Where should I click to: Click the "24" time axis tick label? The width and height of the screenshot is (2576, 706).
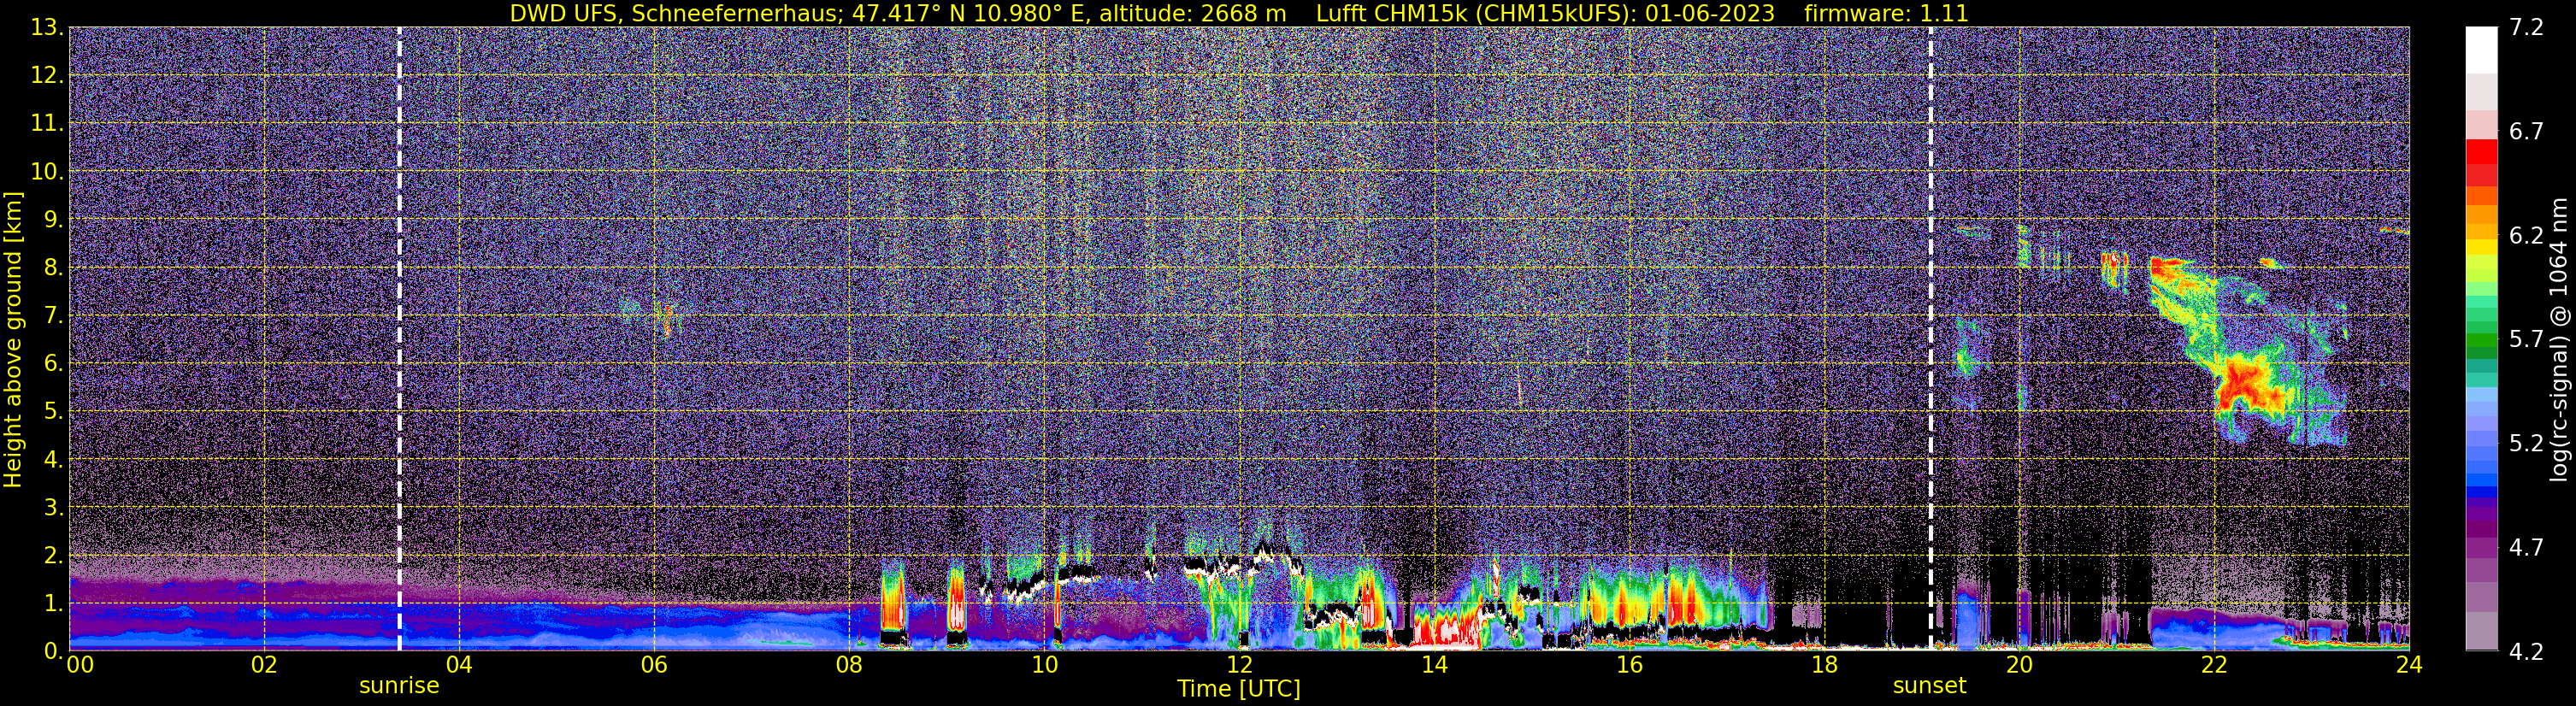pos(2409,666)
